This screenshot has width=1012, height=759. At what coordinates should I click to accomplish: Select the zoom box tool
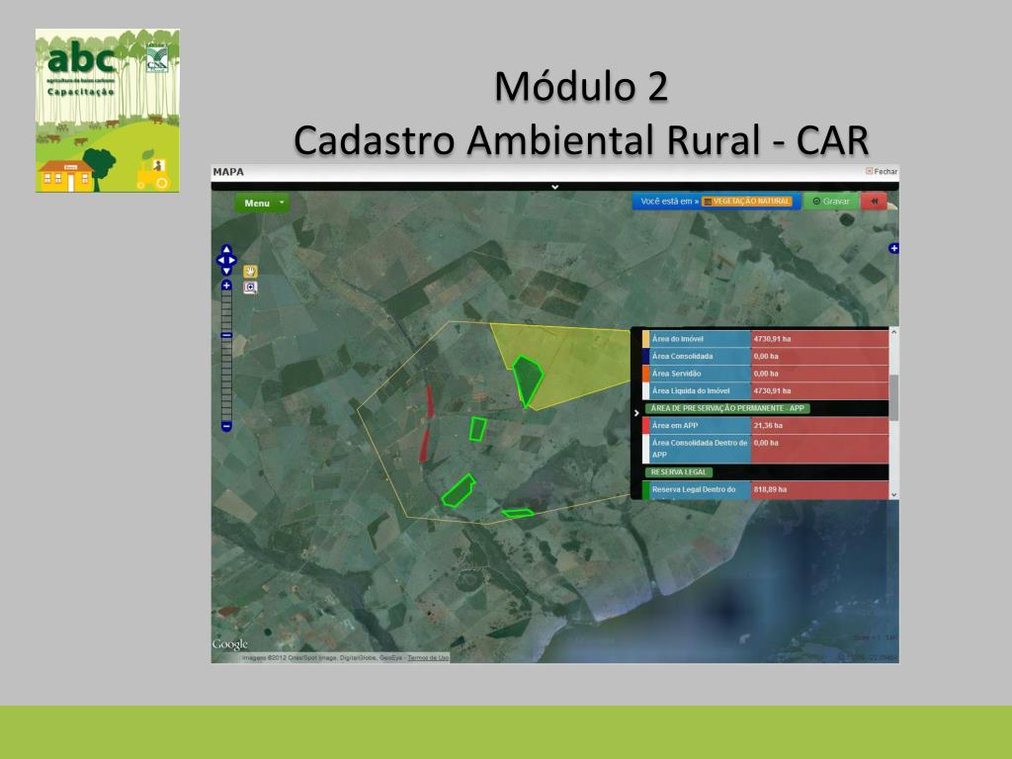pyautogui.click(x=250, y=288)
